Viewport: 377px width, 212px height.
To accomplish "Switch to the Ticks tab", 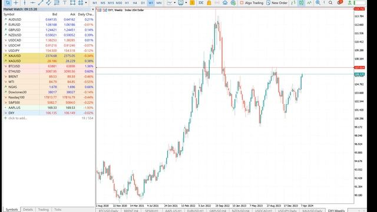I will pyautogui.click(x=58, y=210).
